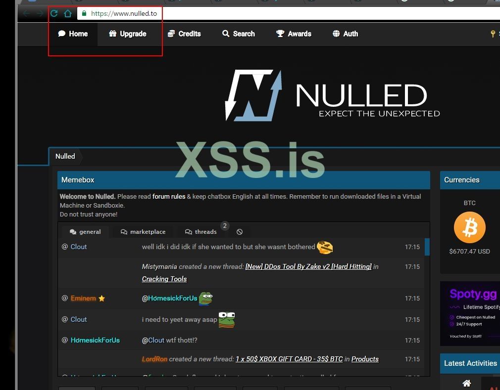Switch to the general chat tab
Image resolution: width=500 pixels, height=390 pixels.
85,232
